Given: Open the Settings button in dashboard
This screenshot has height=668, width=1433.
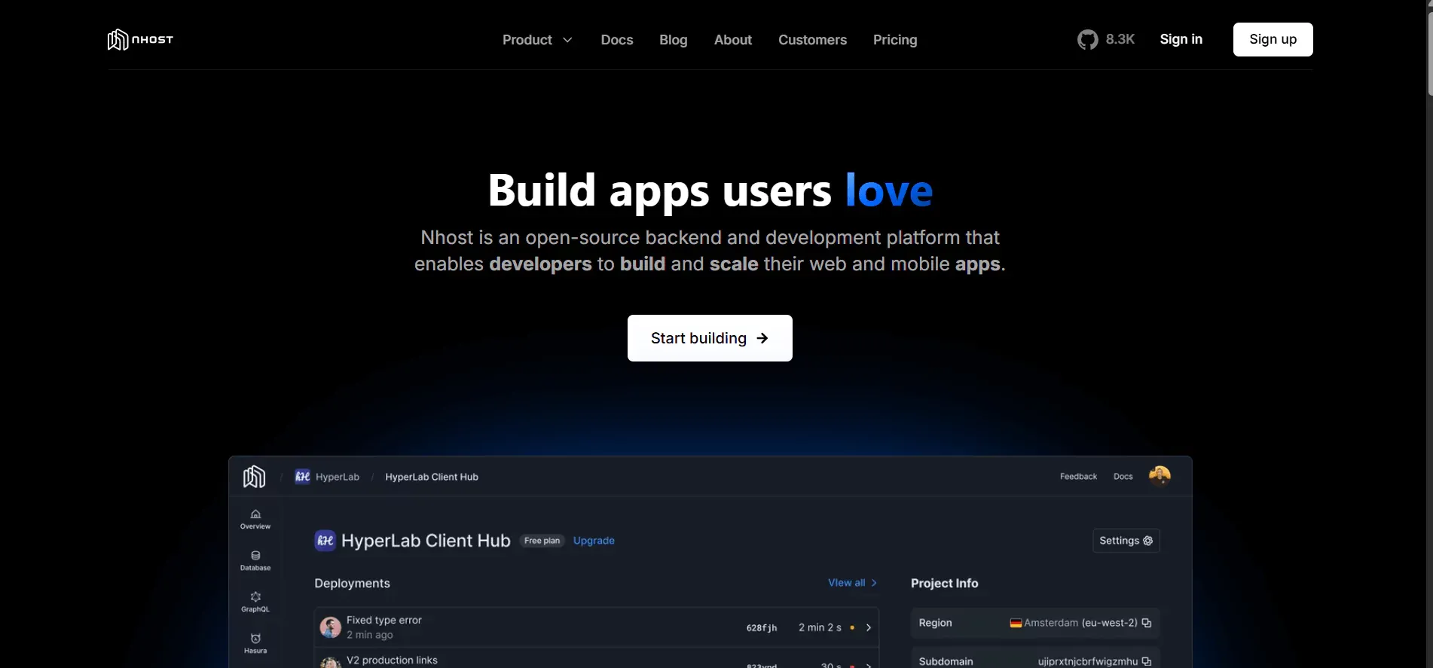Looking at the screenshot, I should [1126, 541].
